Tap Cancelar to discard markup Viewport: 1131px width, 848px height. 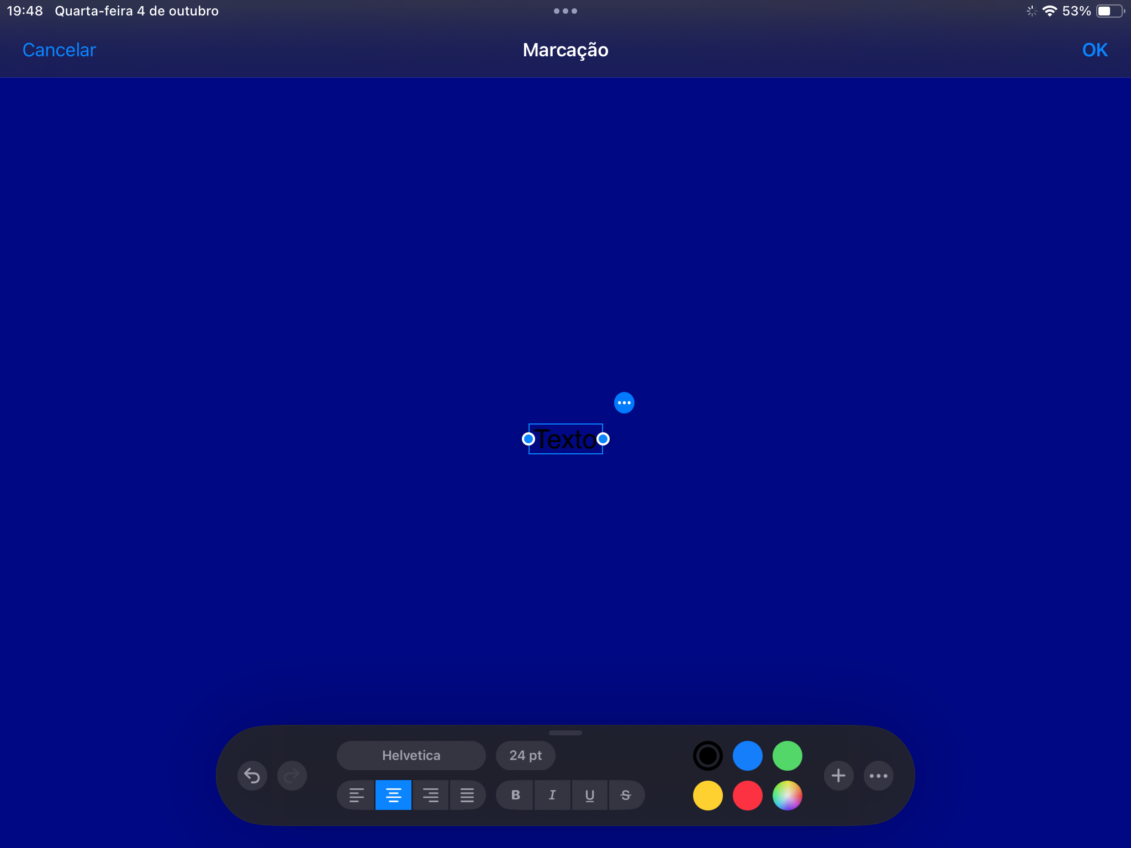[59, 50]
